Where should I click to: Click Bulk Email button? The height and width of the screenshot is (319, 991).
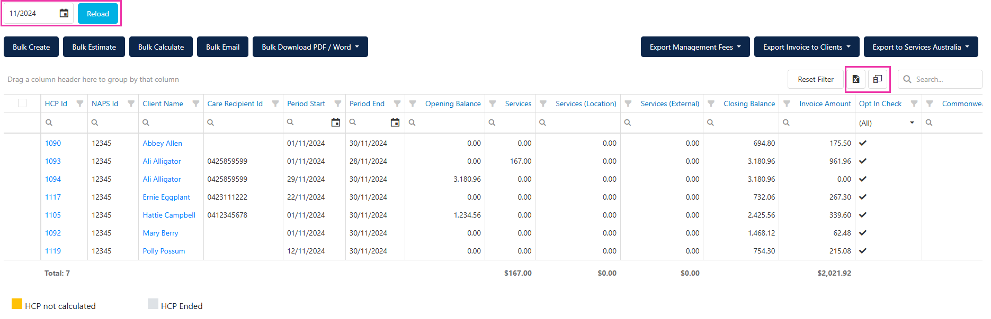222,47
